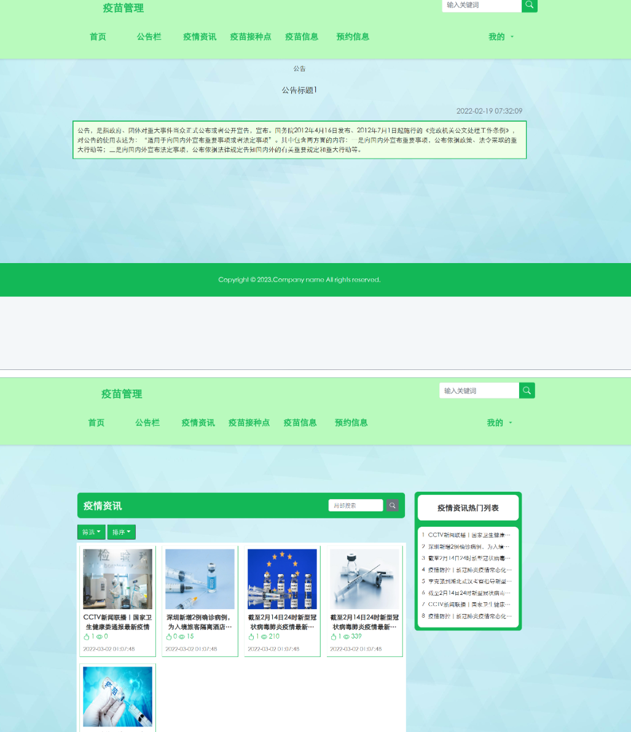
Task: Focus the 输入关键词 search field on the top page
Action: coord(482,5)
